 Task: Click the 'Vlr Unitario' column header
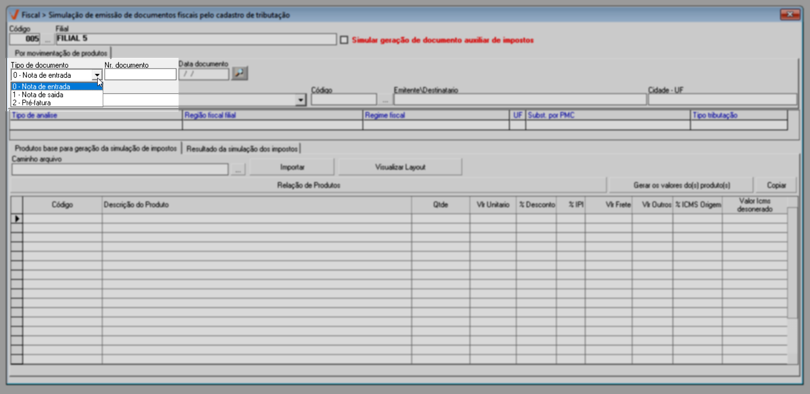tap(493, 205)
